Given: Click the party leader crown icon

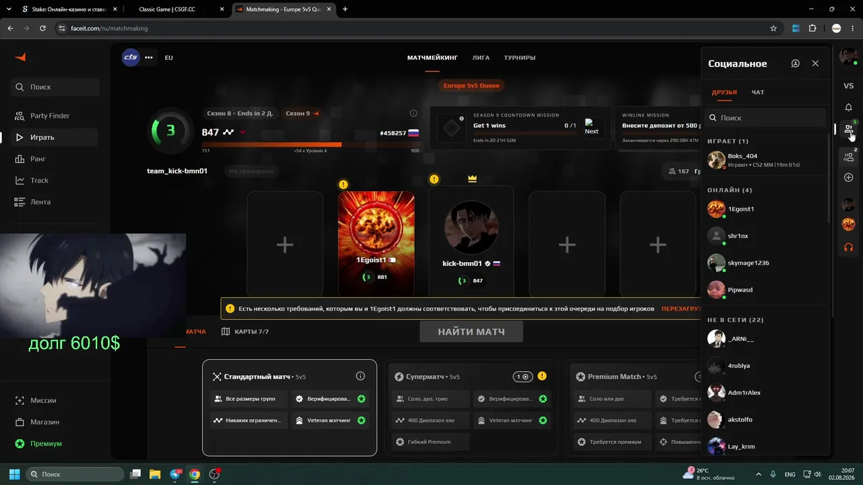Looking at the screenshot, I should [472, 179].
